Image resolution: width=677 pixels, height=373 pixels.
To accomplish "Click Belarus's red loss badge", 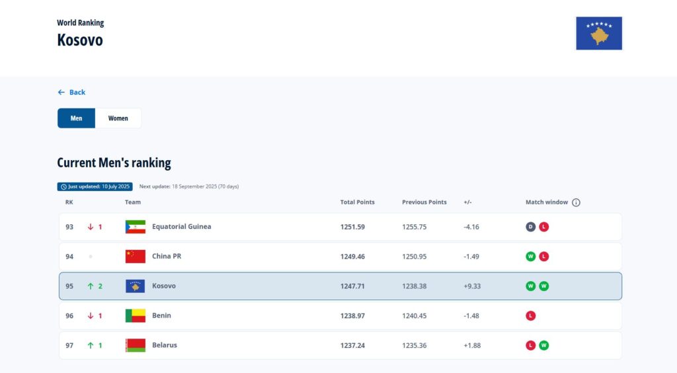I will [x=531, y=345].
